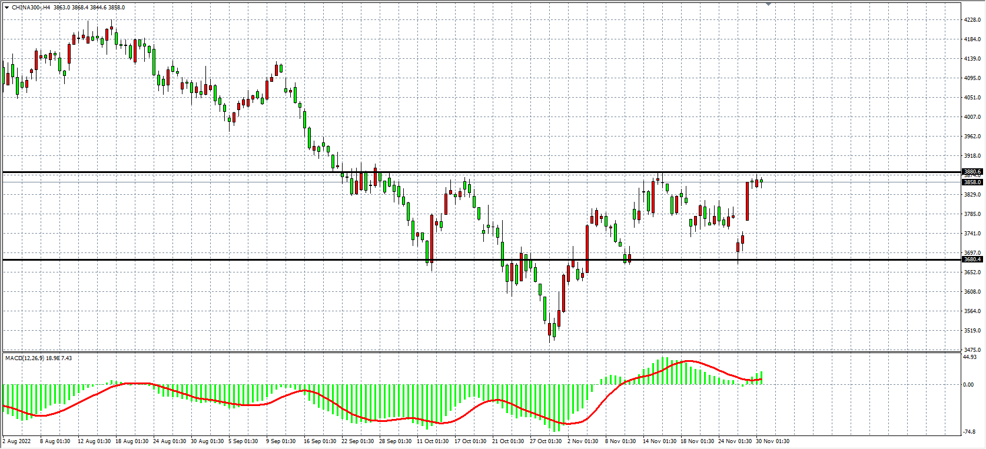Screen dimensions: 986x449
Task: Click the 3785.0 price scale label
Action: click(x=972, y=214)
